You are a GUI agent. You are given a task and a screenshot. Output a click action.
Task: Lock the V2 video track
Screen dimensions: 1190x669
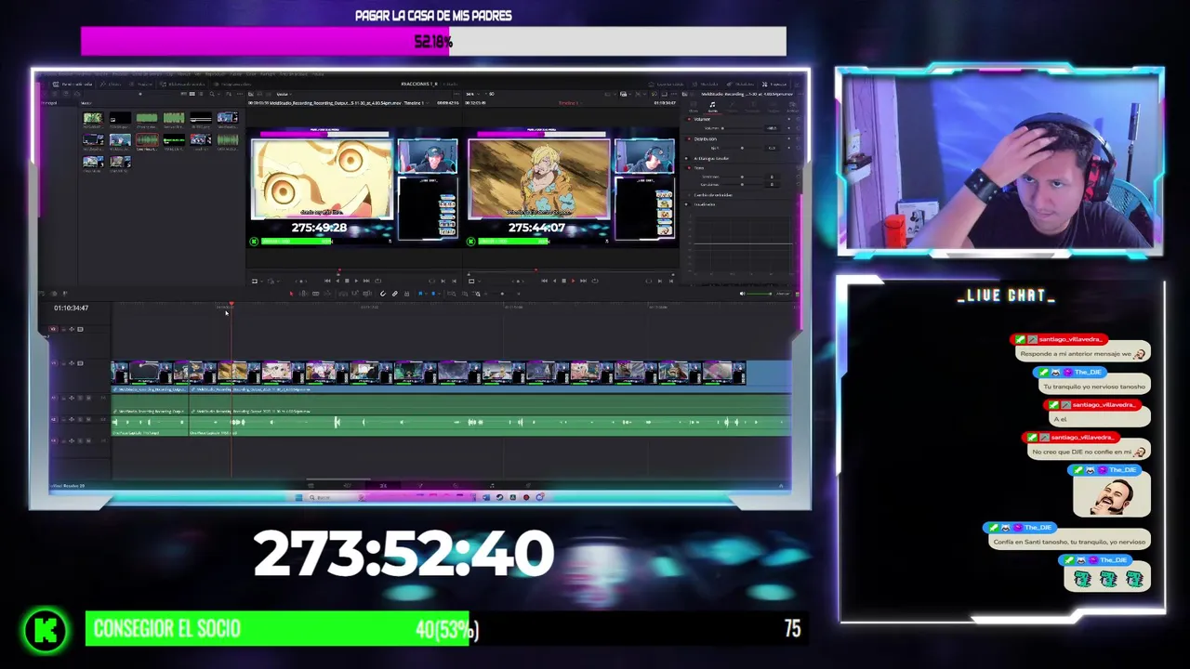tap(63, 329)
